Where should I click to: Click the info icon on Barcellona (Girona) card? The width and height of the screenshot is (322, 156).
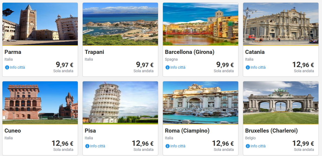click(x=168, y=67)
